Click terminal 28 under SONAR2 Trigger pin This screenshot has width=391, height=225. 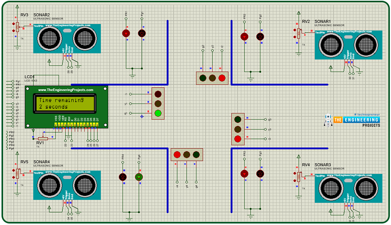pos(69,67)
